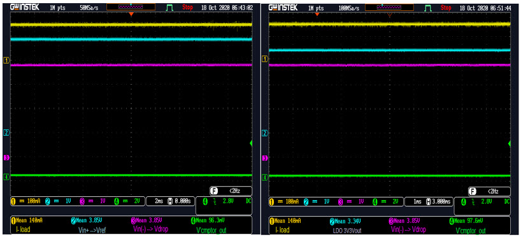Click the memory bar overview on right scope
521x237 pixels.
pyautogui.click(x=389, y=7)
